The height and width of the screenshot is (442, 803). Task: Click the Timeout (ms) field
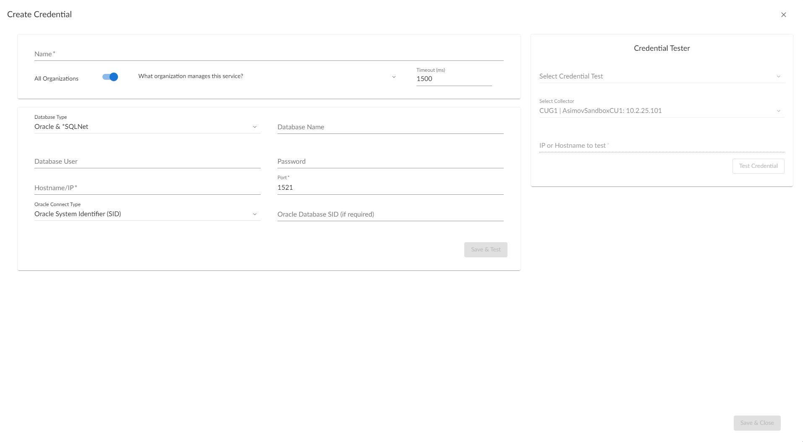[x=453, y=79]
